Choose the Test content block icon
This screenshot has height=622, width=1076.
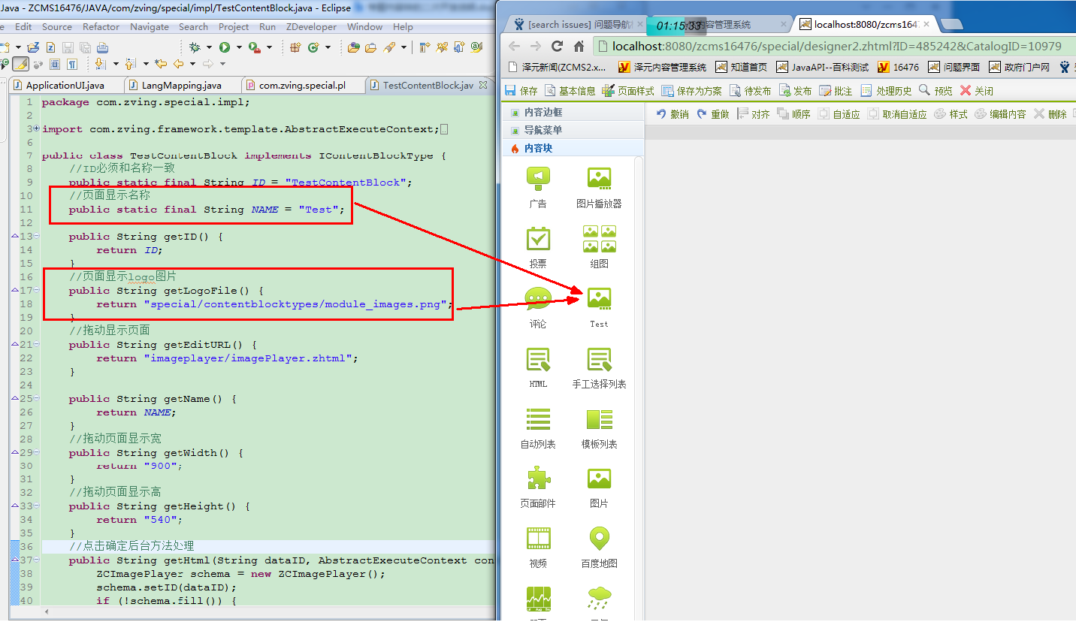[599, 299]
